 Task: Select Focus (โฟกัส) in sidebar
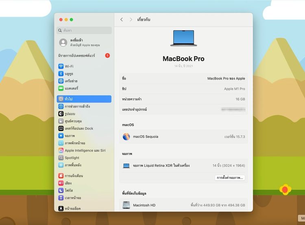tap(68, 190)
